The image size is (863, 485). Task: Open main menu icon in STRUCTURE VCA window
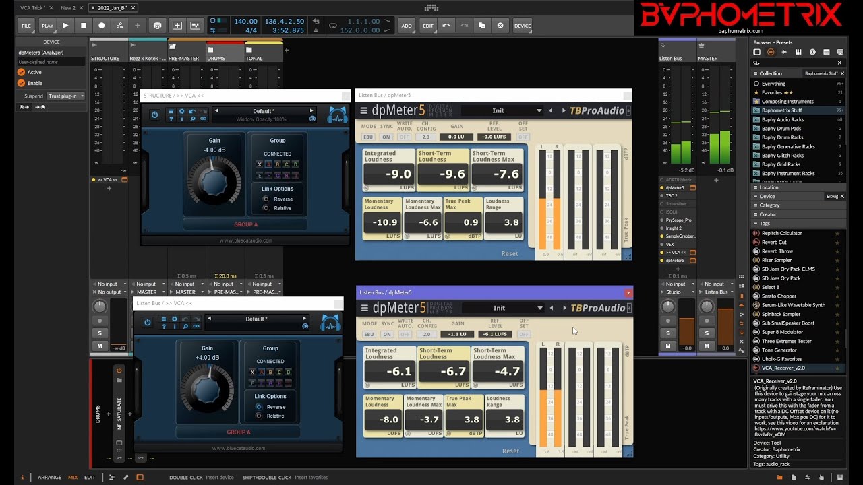pos(171,111)
